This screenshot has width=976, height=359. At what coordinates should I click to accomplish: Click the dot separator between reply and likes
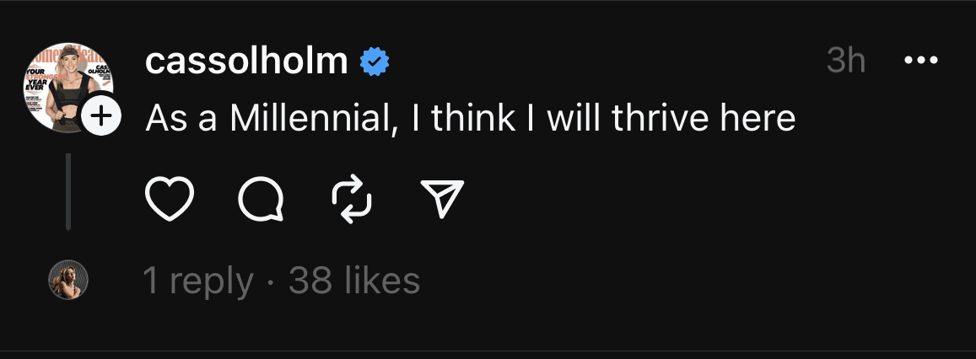[x=271, y=281]
